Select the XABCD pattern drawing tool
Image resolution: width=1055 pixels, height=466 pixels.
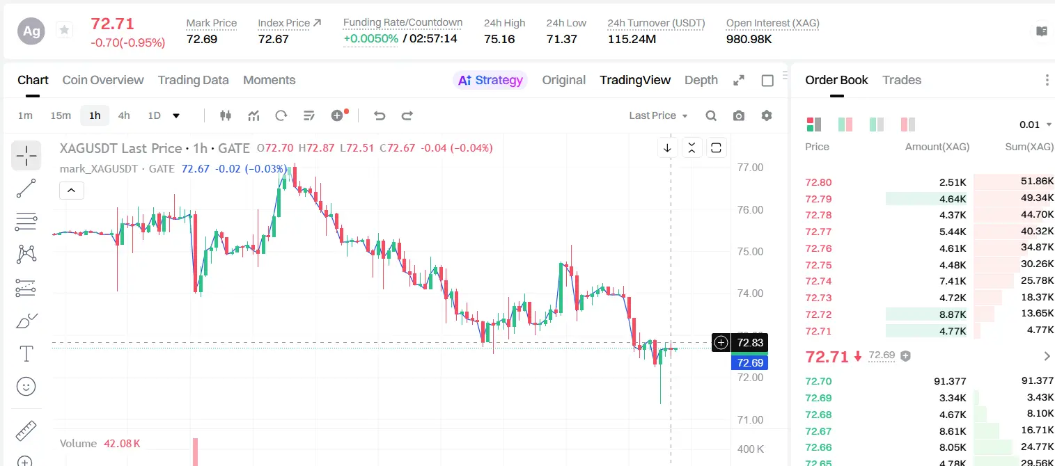click(x=26, y=254)
